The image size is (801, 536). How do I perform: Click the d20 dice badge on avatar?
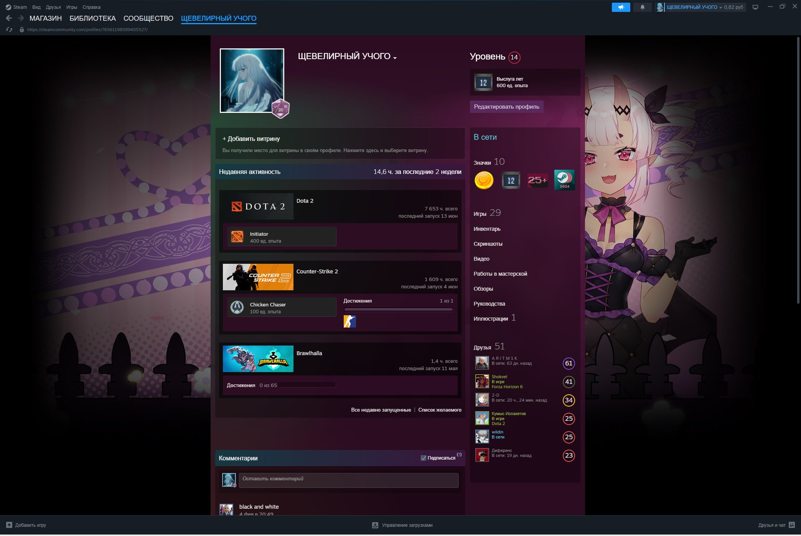tap(280, 109)
